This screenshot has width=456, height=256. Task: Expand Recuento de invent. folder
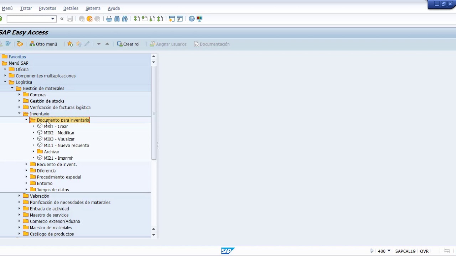tap(26, 164)
